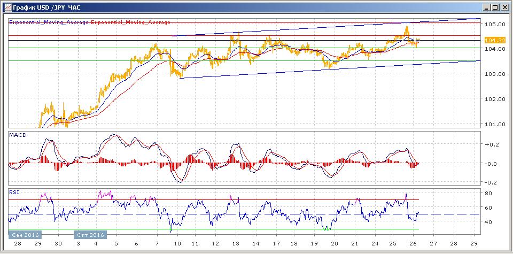The height and width of the screenshot is (254, 513).
Task: Minimize the USD/JPY chart window
Action: pyautogui.click(x=487, y=7)
